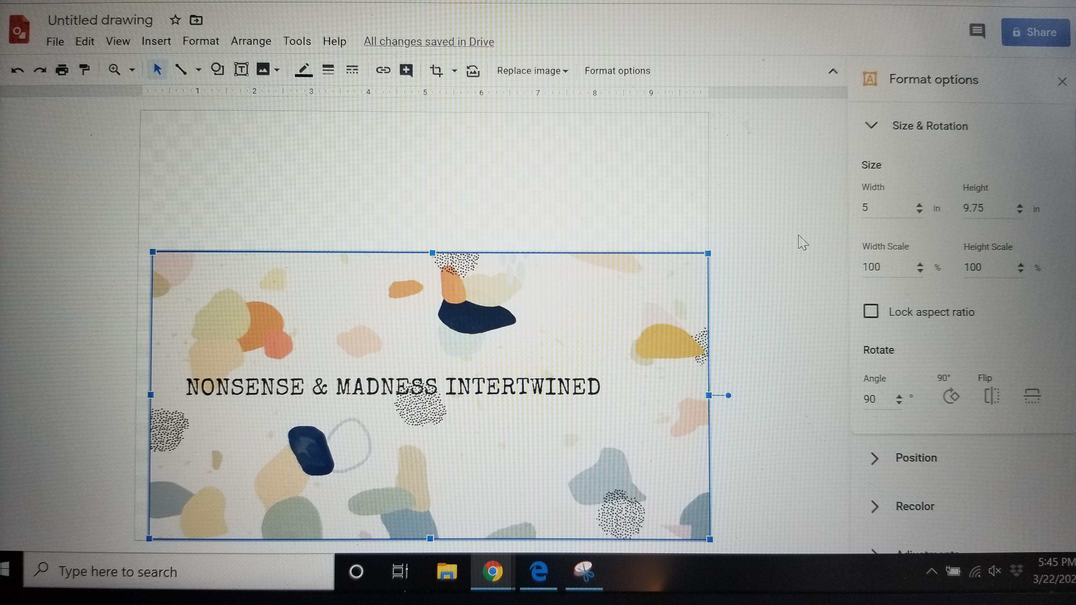The height and width of the screenshot is (605, 1076).
Task: Click the Untitled drawing title
Action: [100, 20]
